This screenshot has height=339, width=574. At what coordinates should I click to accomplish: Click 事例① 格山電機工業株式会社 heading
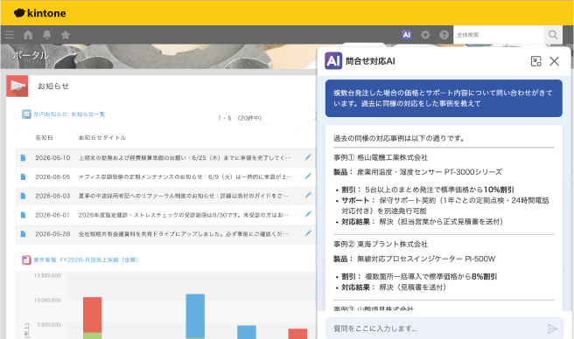pos(381,157)
